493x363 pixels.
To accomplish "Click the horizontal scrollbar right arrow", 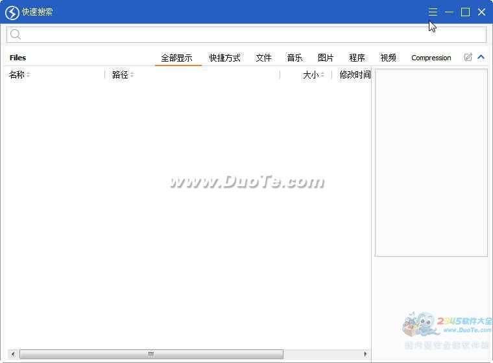I will click(365, 354).
